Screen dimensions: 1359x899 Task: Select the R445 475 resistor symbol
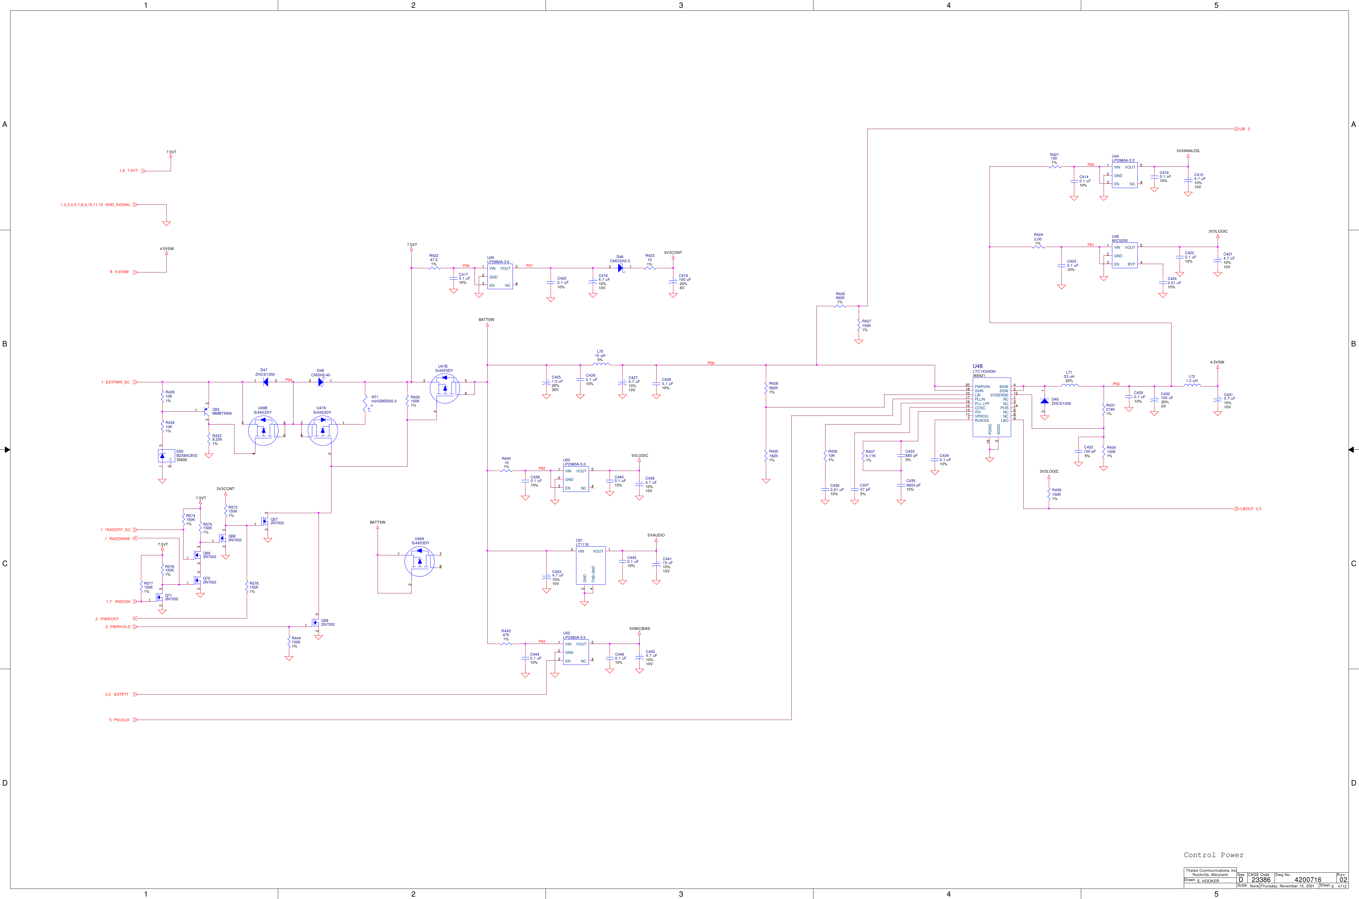[x=506, y=643]
